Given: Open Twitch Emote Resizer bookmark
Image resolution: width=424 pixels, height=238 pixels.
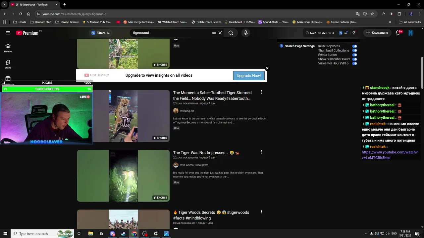Looking at the screenshot, I should (206, 22).
